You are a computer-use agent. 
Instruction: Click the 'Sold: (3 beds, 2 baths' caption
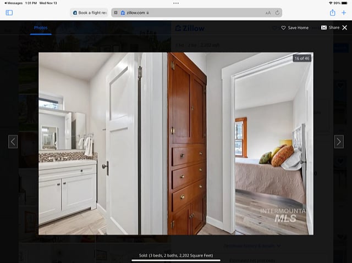[176, 255]
